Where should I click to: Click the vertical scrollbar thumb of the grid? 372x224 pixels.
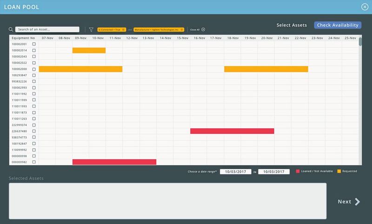360,42
